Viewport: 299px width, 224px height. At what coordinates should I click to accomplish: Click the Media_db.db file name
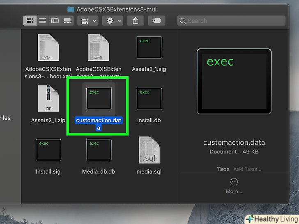(x=99, y=171)
